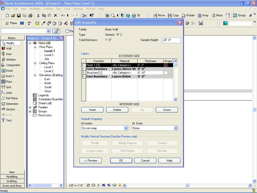Click the Insert layer button
Screen dimensions: 257x193
(x=92, y=110)
